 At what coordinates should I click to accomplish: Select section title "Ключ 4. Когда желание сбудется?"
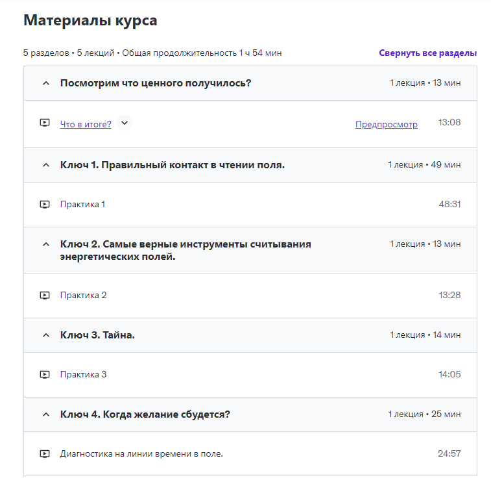[145, 414]
